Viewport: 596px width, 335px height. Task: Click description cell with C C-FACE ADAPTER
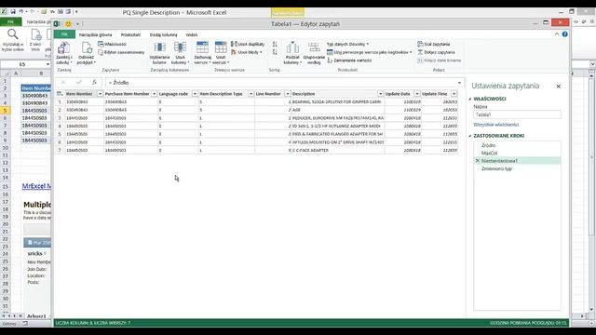click(337, 150)
